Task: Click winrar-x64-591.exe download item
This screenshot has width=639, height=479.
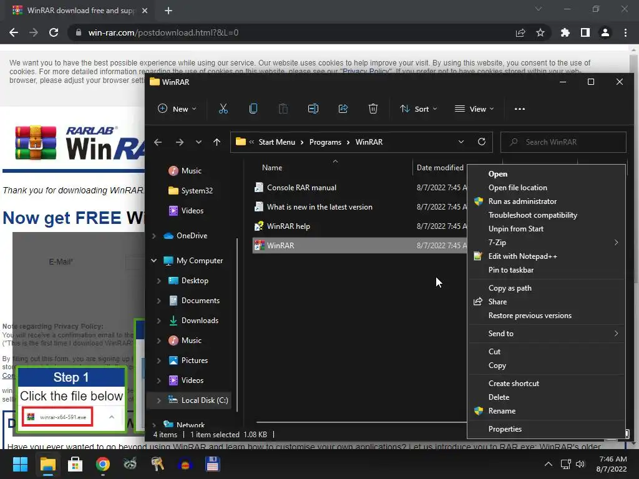Action: pyautogui.click(x=57, y=417)
